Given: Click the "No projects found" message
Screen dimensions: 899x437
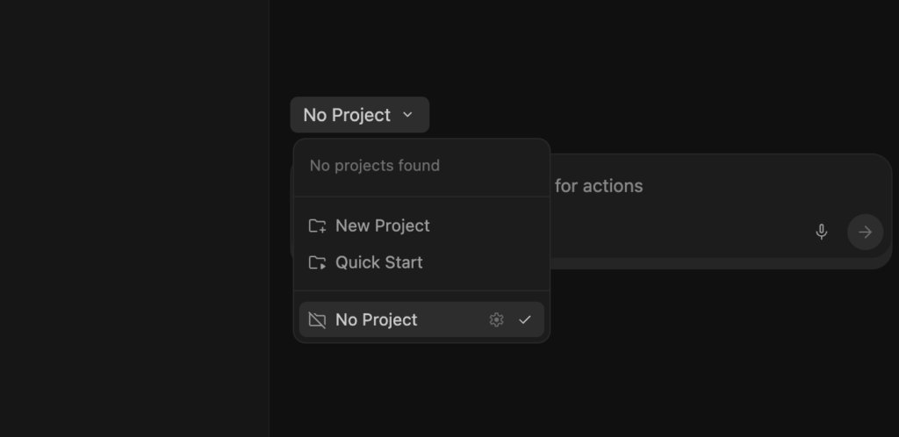Looking at the screenshot, I should pyautogui.click(x=374, y=166).
